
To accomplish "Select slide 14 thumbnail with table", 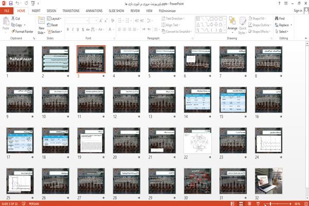I will click(x=197, y=100).
